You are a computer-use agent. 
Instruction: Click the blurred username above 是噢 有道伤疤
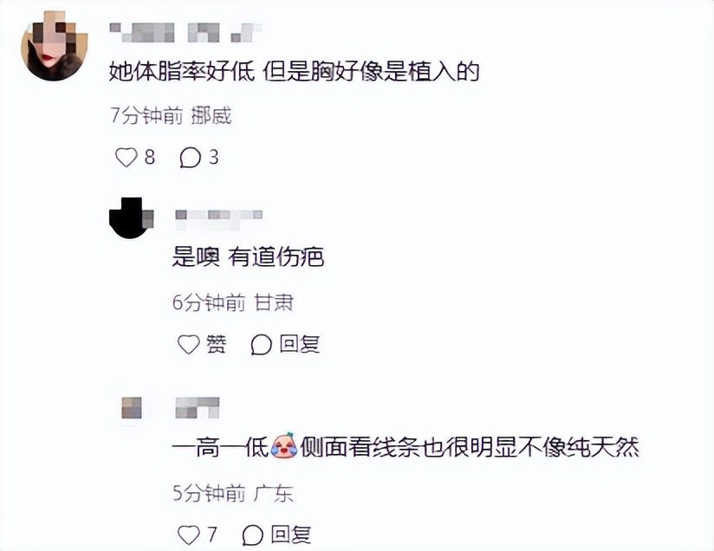coord(219,218)
